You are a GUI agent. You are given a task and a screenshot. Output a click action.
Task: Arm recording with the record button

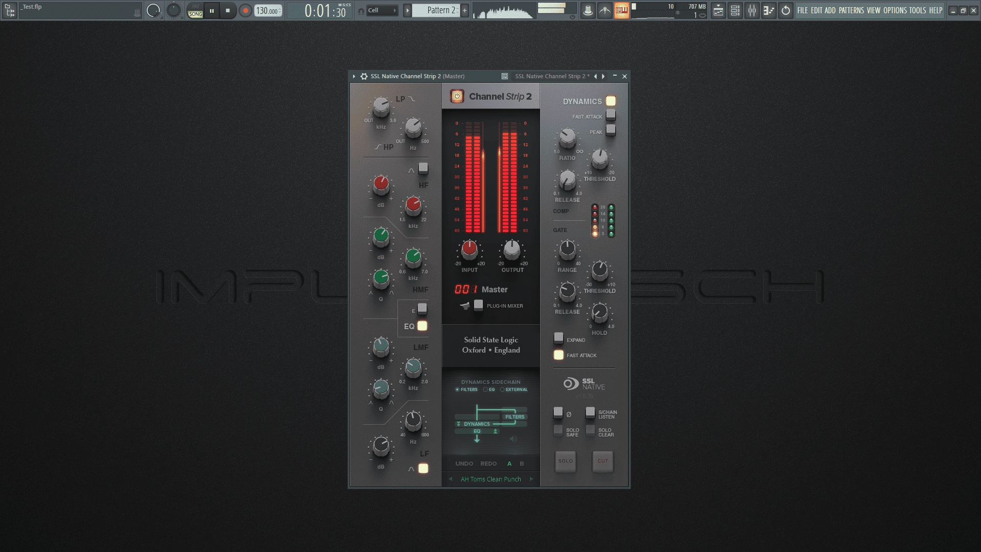(x=245, y=10)
